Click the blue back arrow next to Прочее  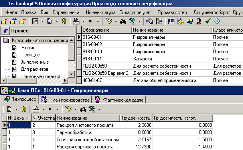tap(6, 31)
